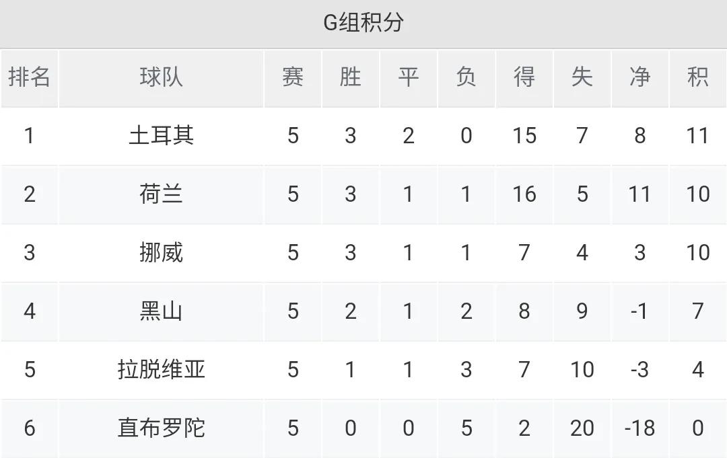Select the 挪威 team name
This screenshot has width=727, height=458.
(161, 253)
